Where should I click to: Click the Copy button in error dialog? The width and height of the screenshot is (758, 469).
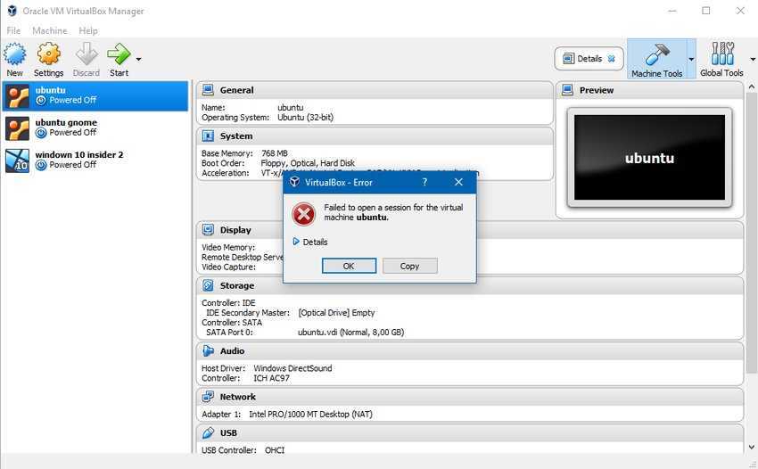click(x=409, y=266)
